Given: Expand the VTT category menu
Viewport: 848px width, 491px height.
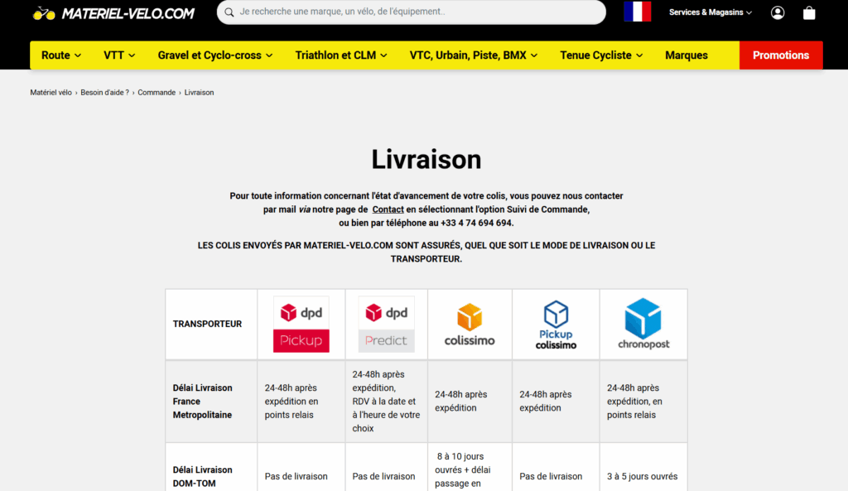Looking at the screenshot, I should 119,55.
